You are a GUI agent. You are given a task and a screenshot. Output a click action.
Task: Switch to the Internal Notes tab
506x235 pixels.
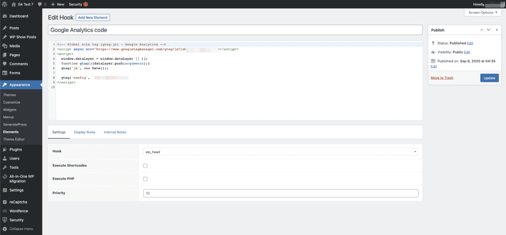point(115,132)
